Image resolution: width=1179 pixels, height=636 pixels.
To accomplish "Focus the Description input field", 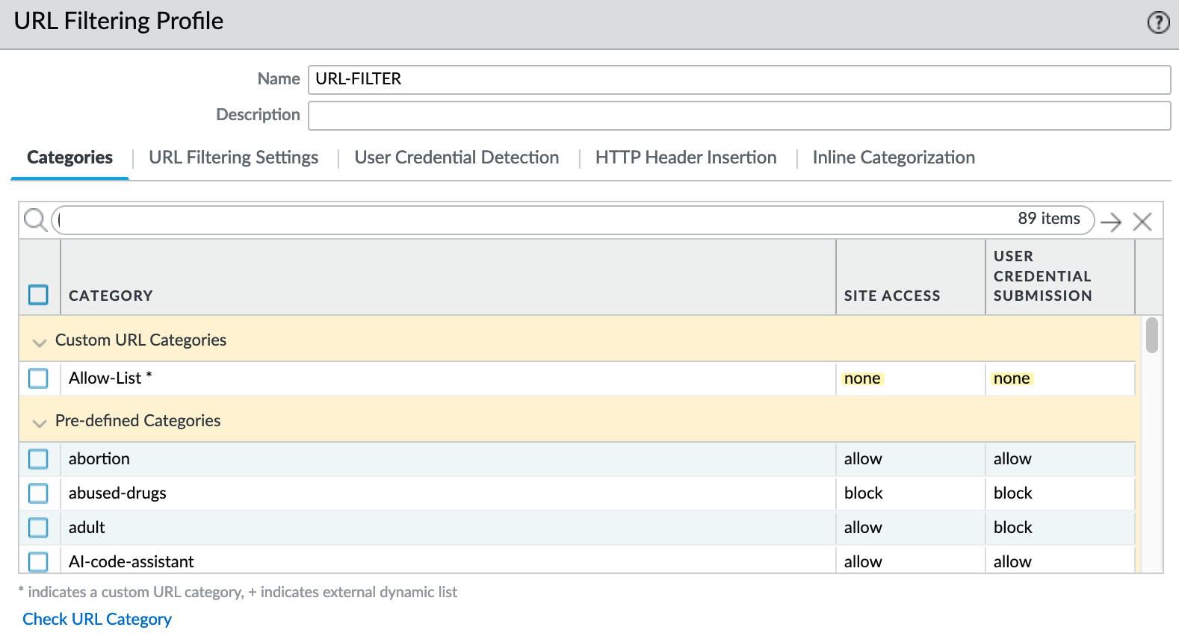I will pos(739,116).
